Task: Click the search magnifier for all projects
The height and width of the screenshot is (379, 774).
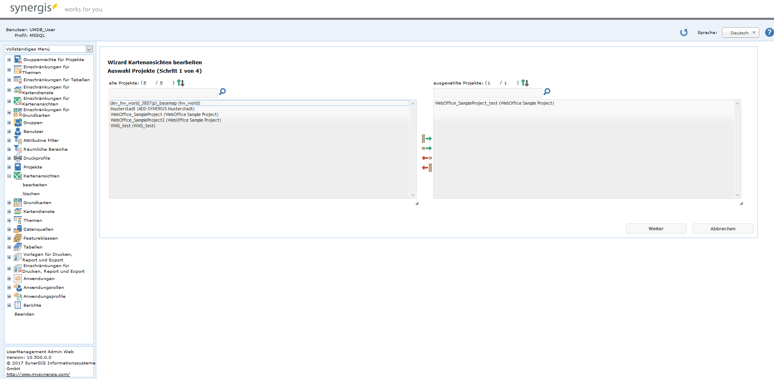Action: 222,92
